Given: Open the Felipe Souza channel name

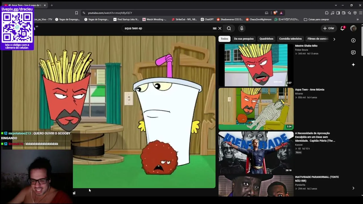Looking at the screenshot, I should [x=301, y=50].
